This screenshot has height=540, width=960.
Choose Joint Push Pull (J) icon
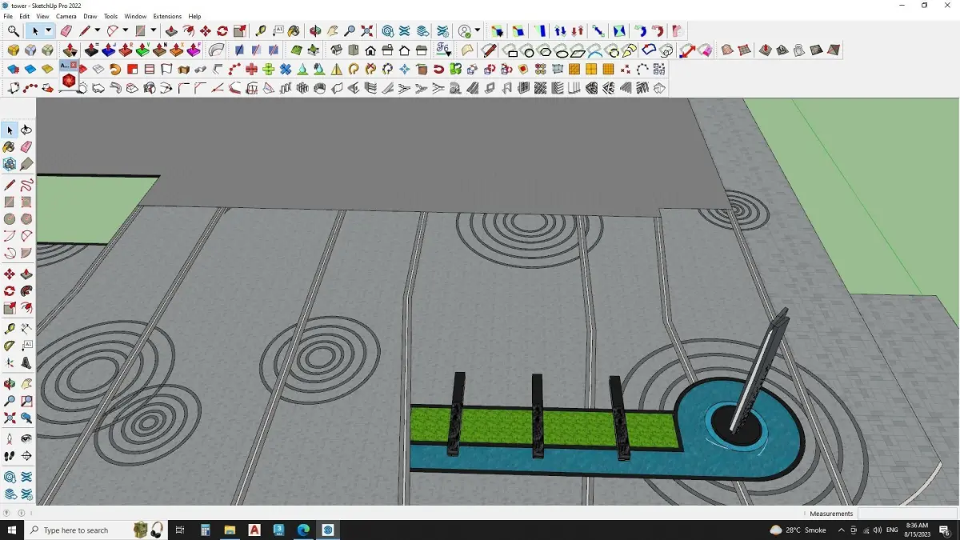tap(108, 50)
